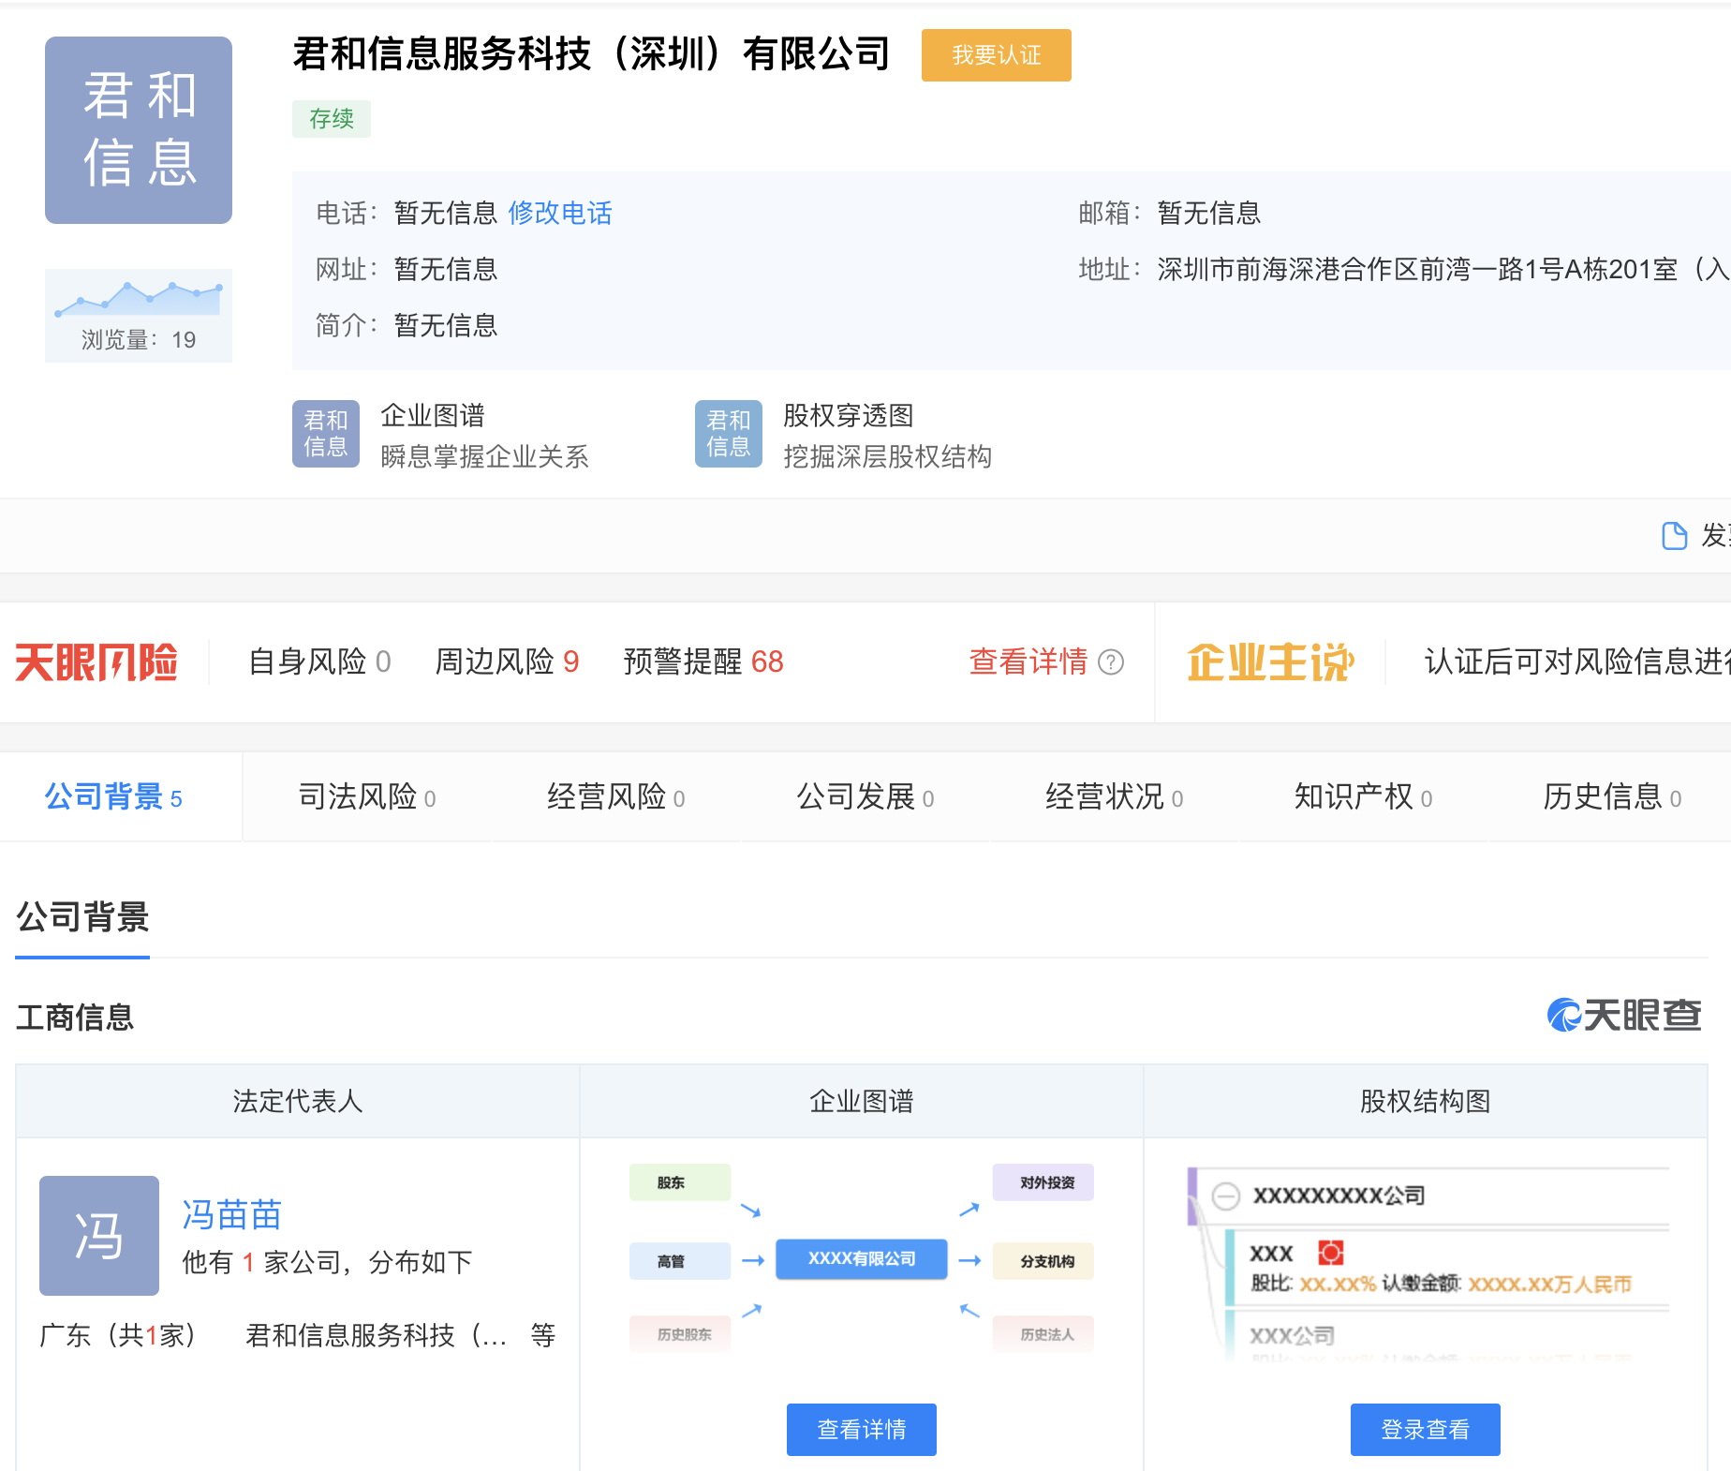Viewport: 1731px width, 1471px height.
Task: Switch to the 经营状况 tab
Action: 1114,797
